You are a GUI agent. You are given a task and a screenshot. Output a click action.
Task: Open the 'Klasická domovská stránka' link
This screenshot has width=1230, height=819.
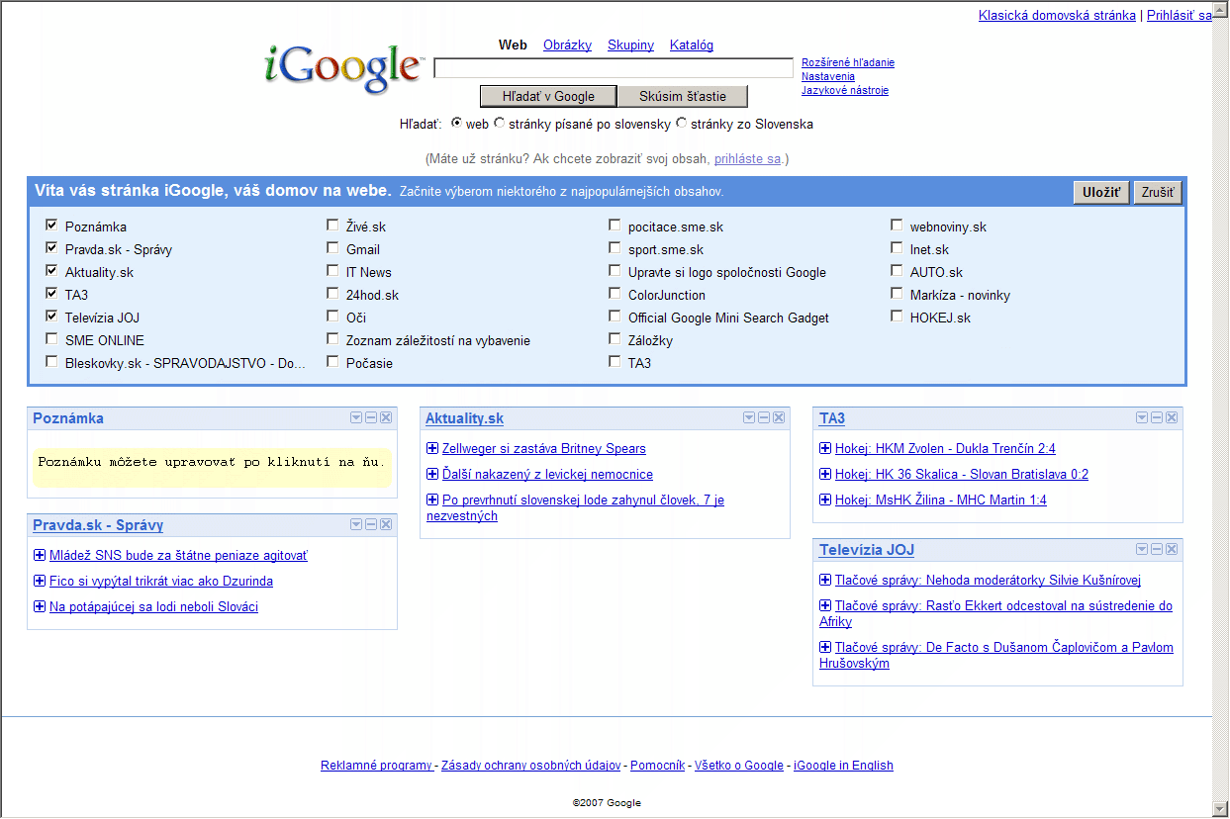tap(1057, 15)
